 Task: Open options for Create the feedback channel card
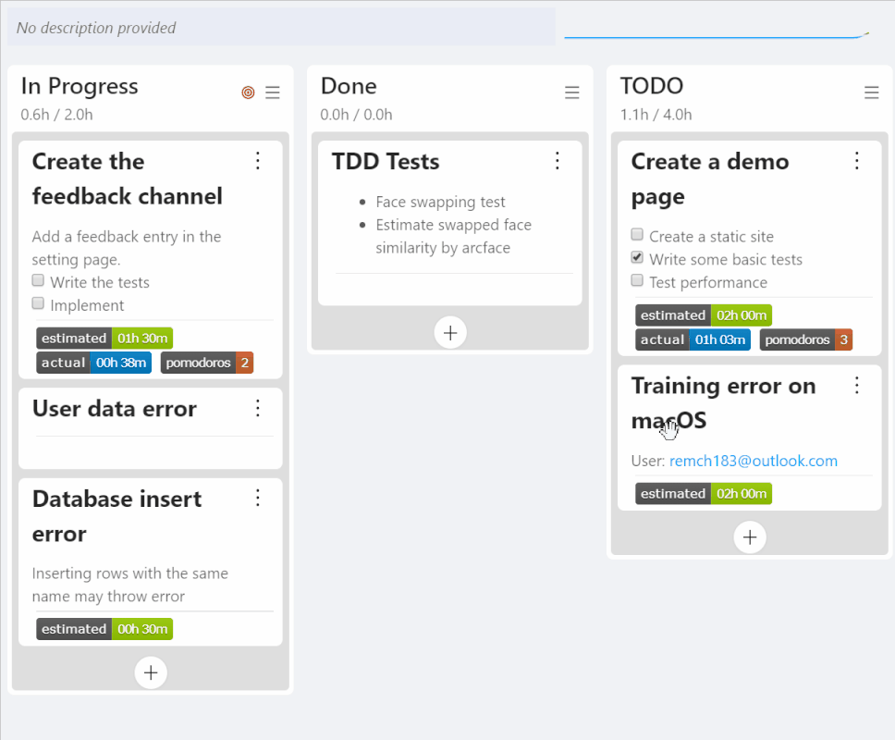coord(258,161)
